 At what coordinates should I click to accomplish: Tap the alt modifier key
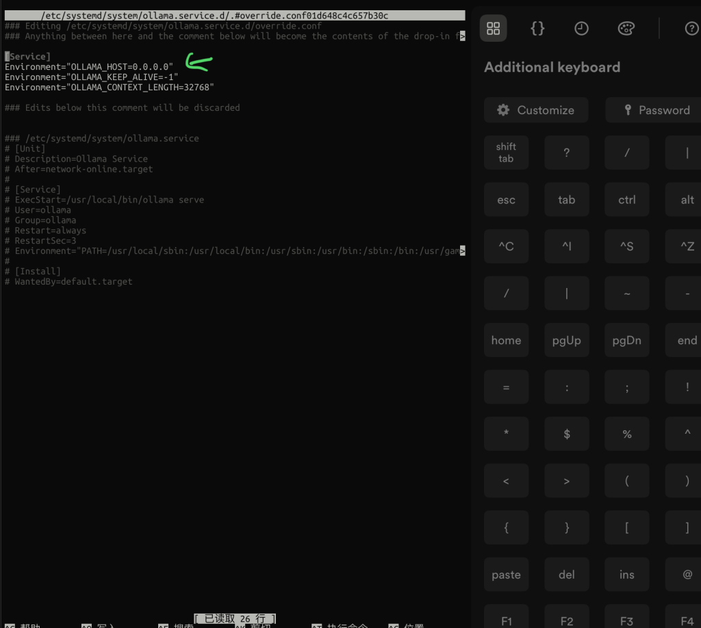click(684, 200)
